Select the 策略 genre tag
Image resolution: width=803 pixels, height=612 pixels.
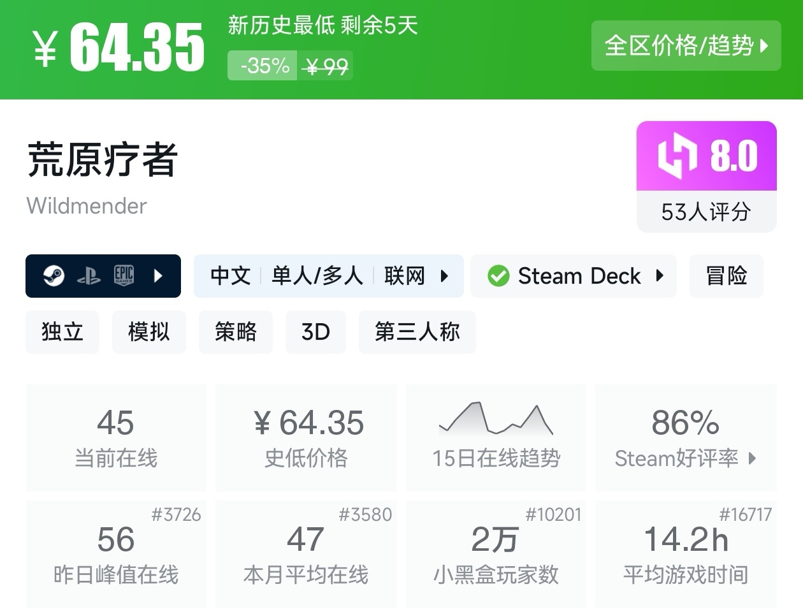[236, 331]
